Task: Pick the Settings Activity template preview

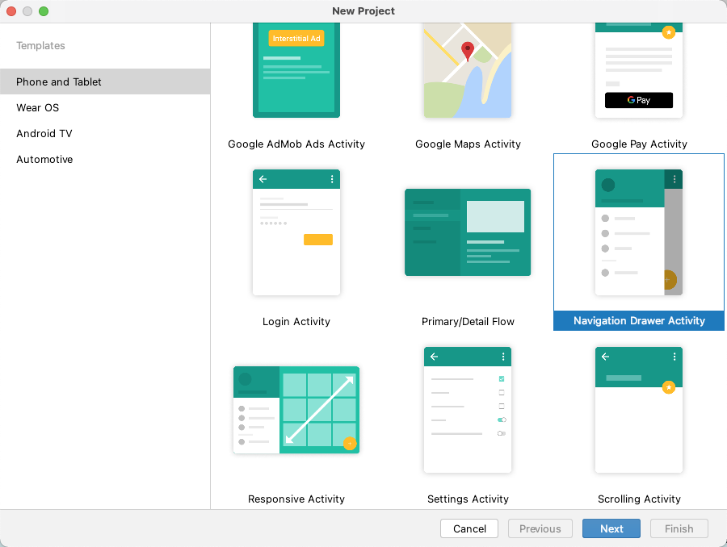Action: (468, 410)
